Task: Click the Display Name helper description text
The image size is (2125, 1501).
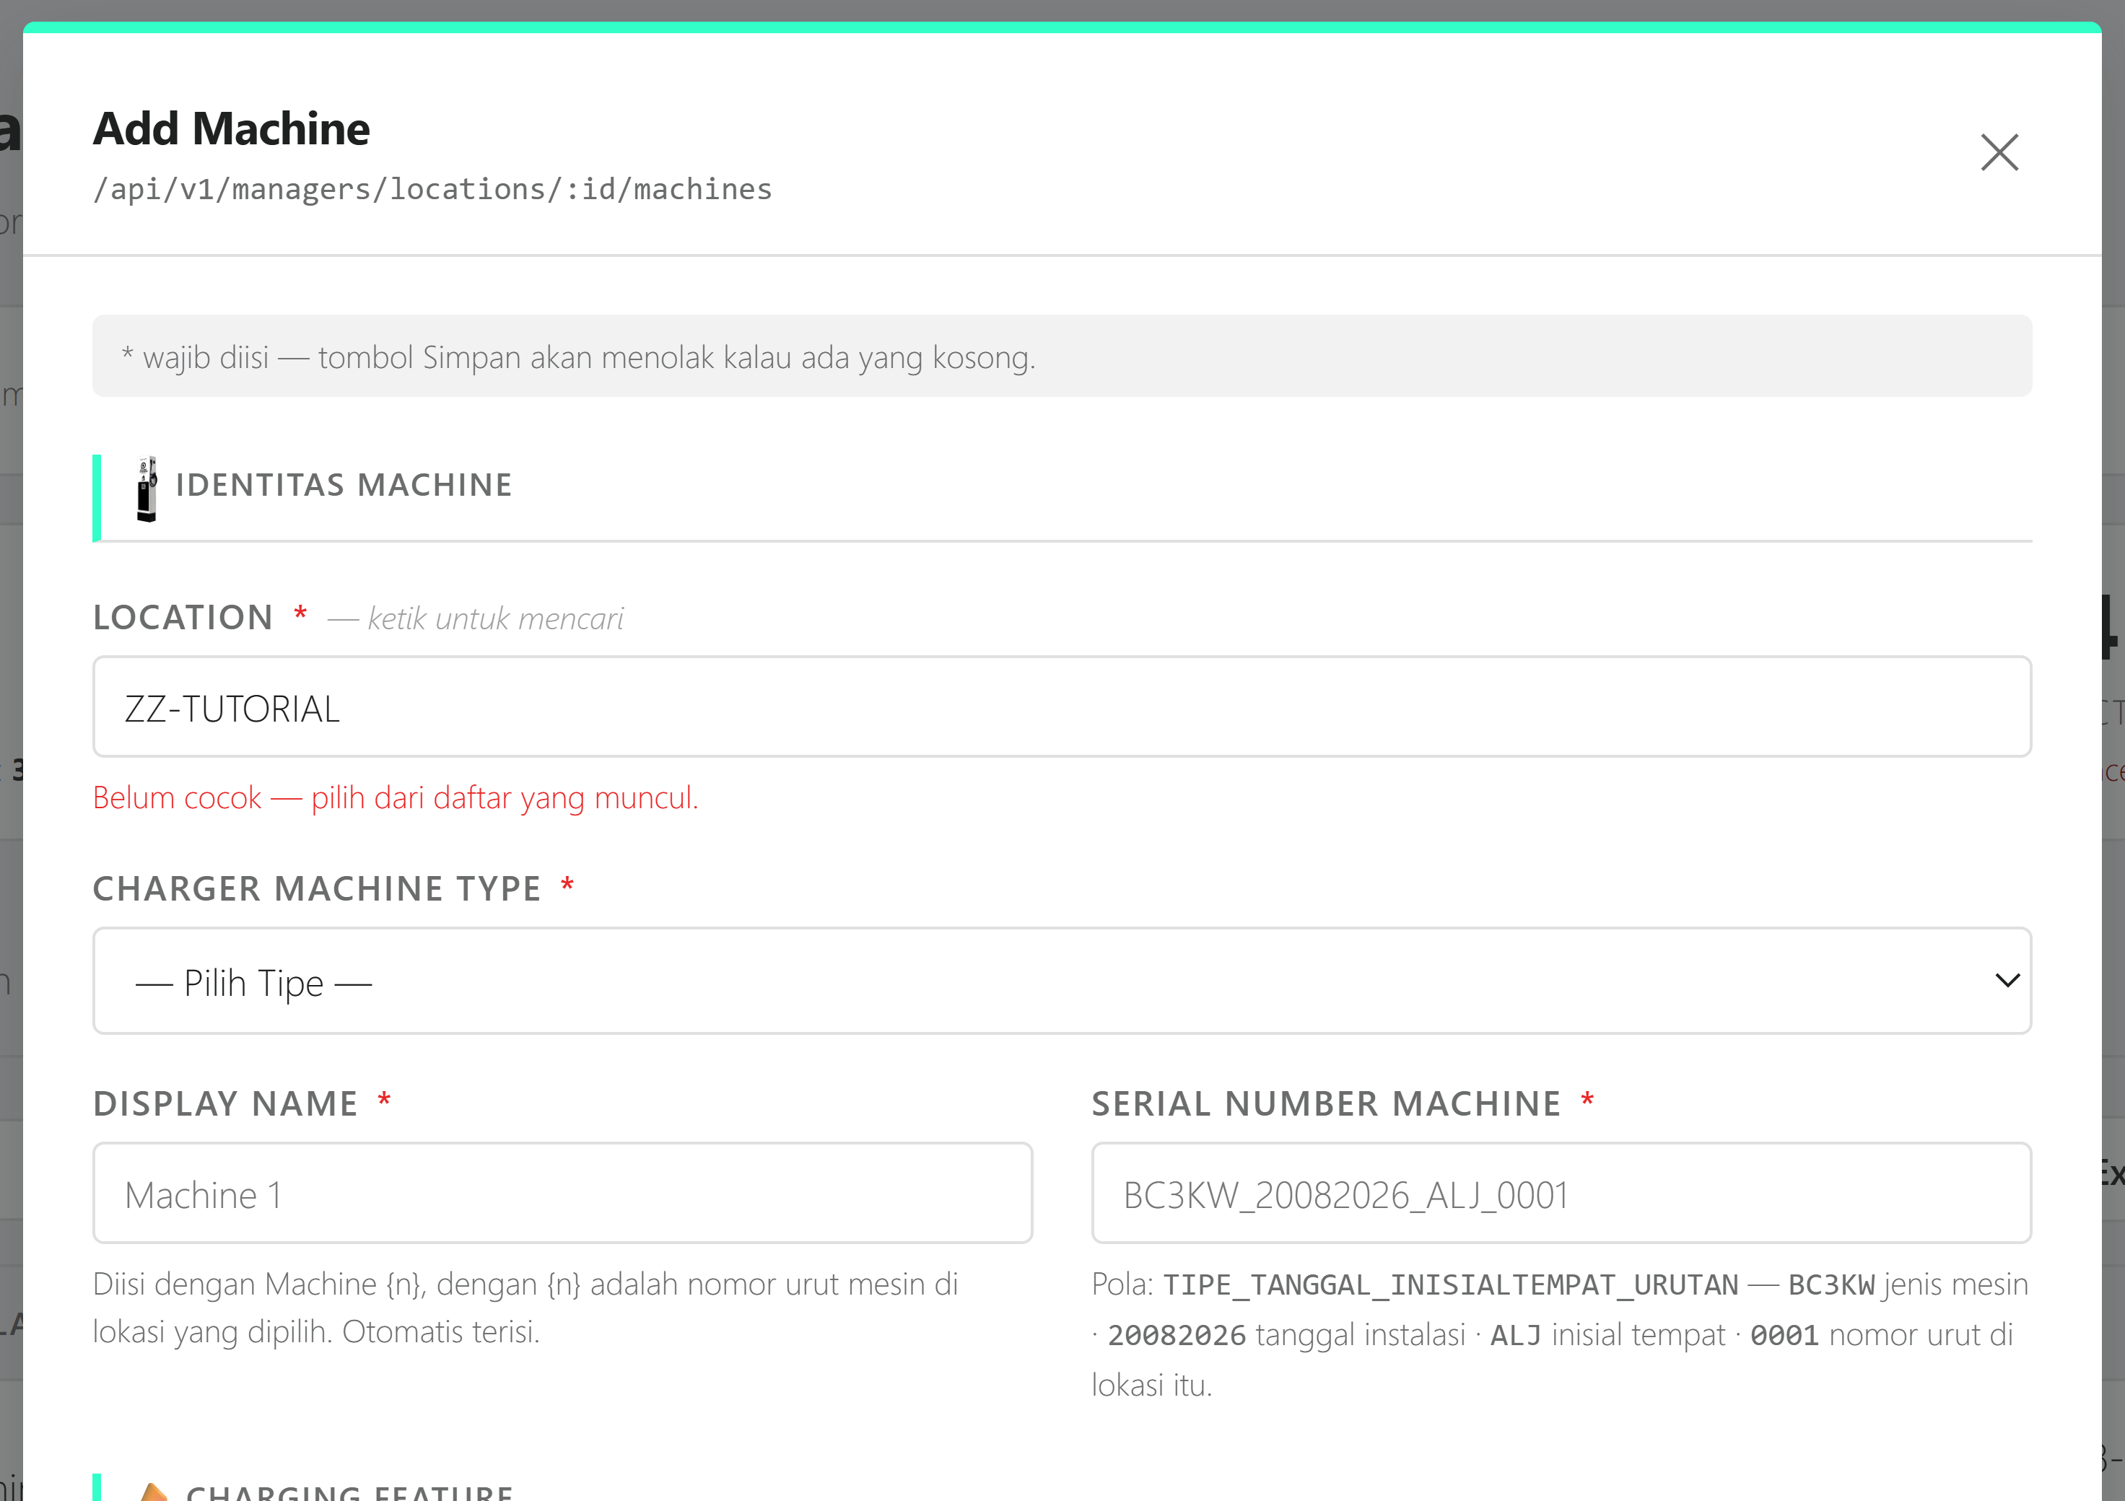Action: [525, 1308]
